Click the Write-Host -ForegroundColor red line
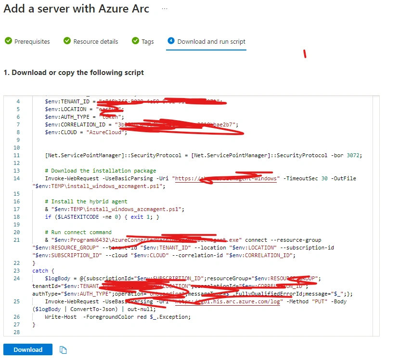The image size is (412, 361). point(118,317)
